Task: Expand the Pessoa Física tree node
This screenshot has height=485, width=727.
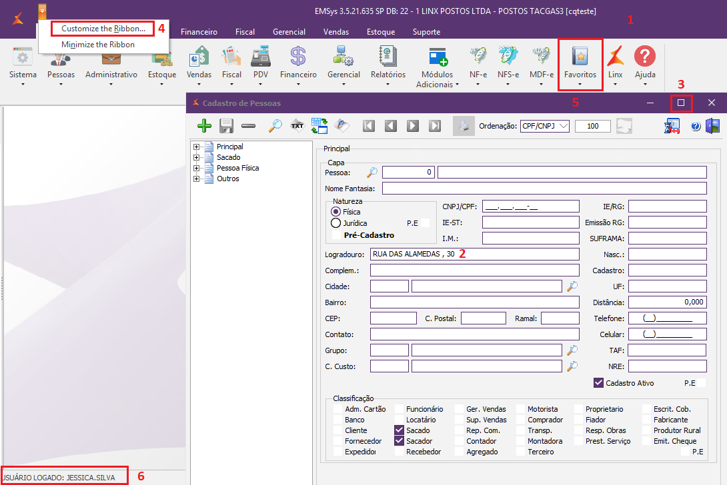Action: coord(197,168)
